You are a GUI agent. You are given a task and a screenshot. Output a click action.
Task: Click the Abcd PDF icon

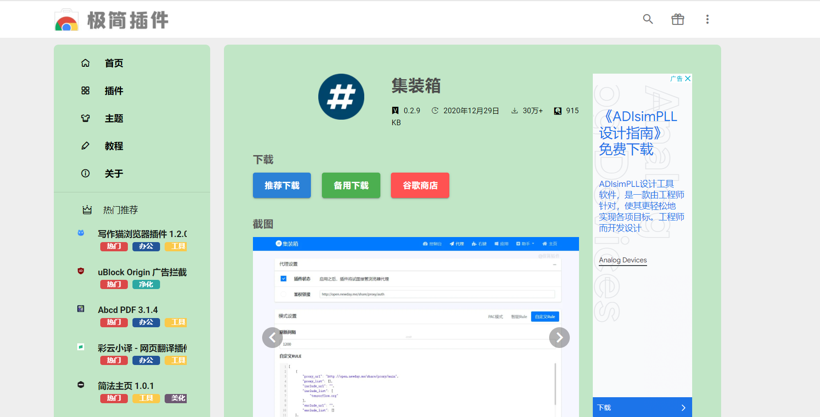tap(81, 309)
